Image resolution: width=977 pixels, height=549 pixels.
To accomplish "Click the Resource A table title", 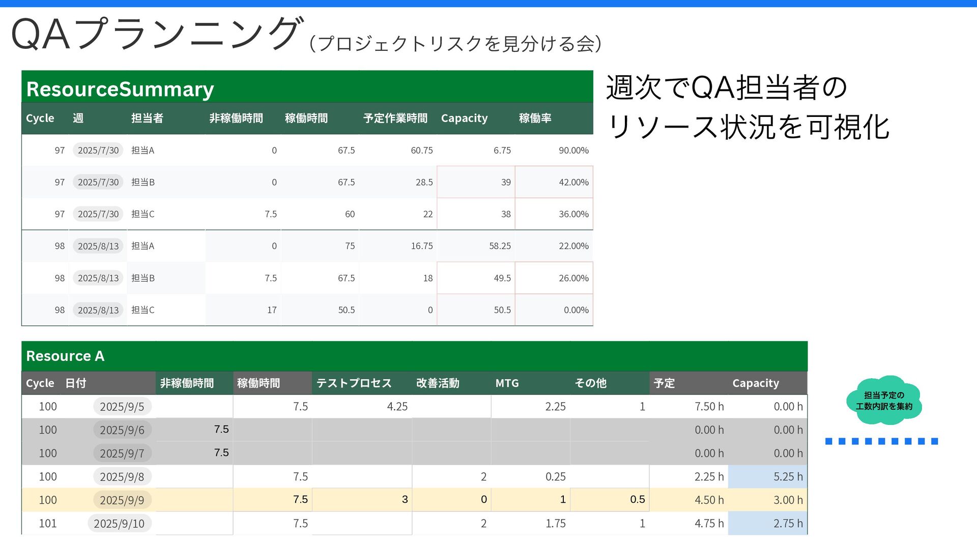I will [65, 356].
